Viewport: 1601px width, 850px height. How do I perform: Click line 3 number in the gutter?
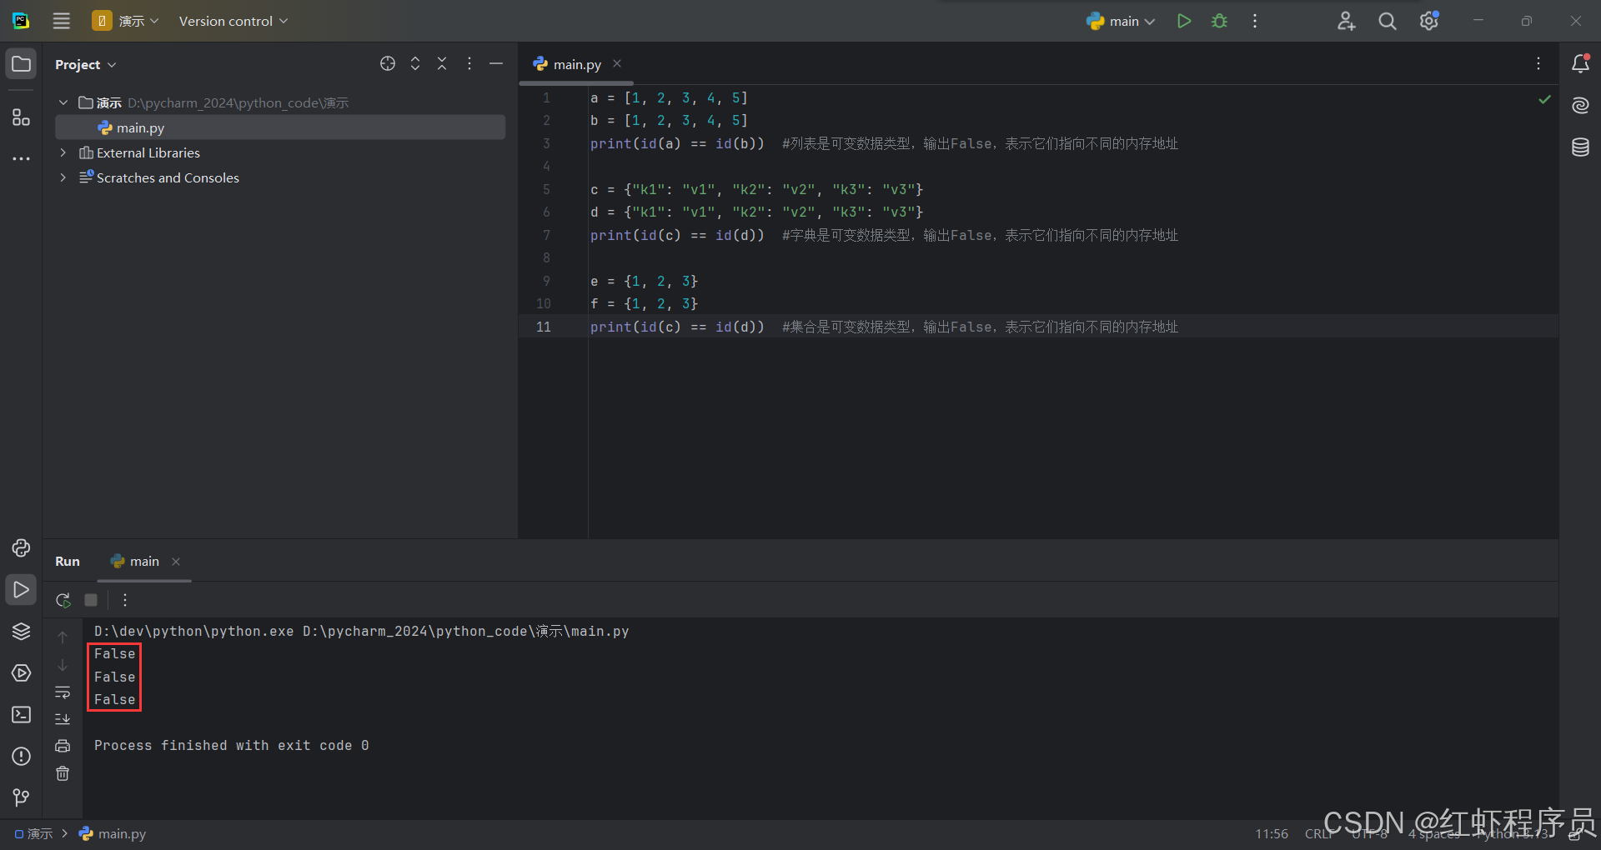546,143
